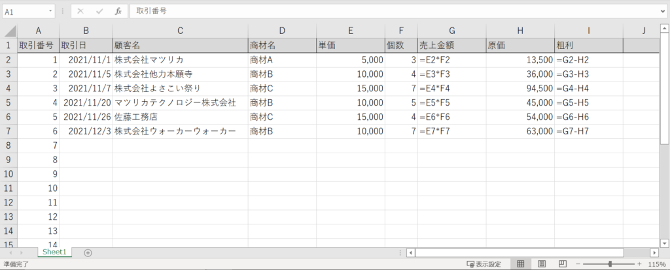The image size is (670, 270).
Task: Click cell 株式会社他力本願寺
Action: pyautogui.click(x=181, y=74)
